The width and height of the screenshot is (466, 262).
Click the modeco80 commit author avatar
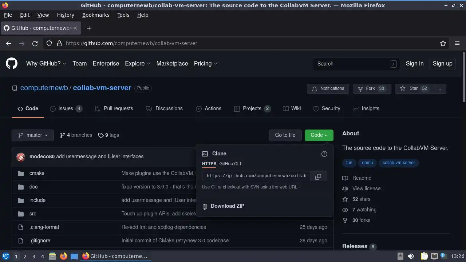(21, 157)
